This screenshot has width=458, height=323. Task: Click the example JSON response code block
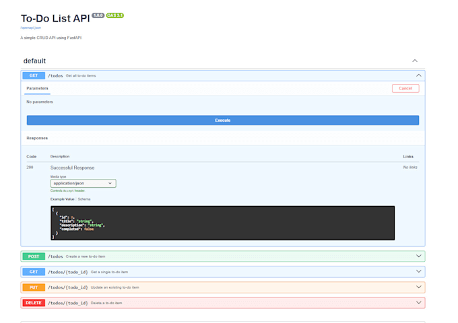coord(222,223)
